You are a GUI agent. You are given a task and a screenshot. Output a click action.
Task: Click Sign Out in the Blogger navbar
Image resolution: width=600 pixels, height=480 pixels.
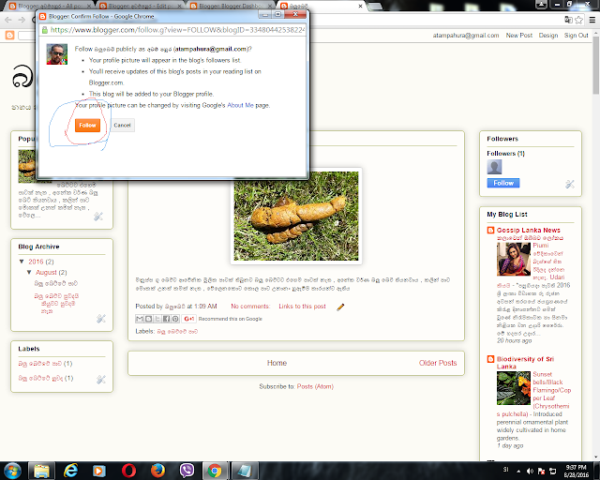(576, 36)
